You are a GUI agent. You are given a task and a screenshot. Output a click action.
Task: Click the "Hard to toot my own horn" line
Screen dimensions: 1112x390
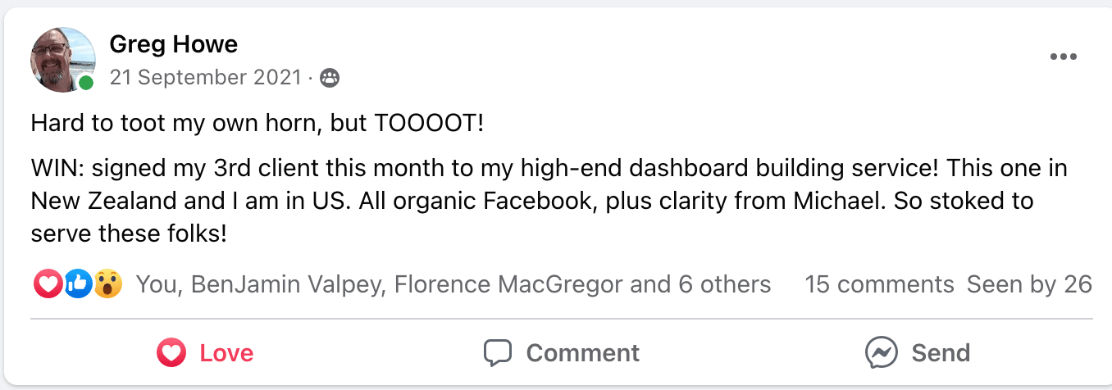click(257, 124)
